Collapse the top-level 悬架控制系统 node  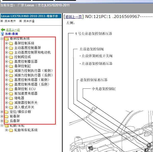point(2,39)
